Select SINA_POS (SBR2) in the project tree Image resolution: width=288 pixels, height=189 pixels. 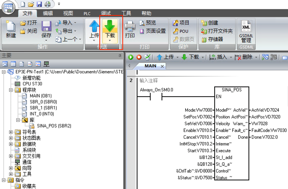pos(53,126)
